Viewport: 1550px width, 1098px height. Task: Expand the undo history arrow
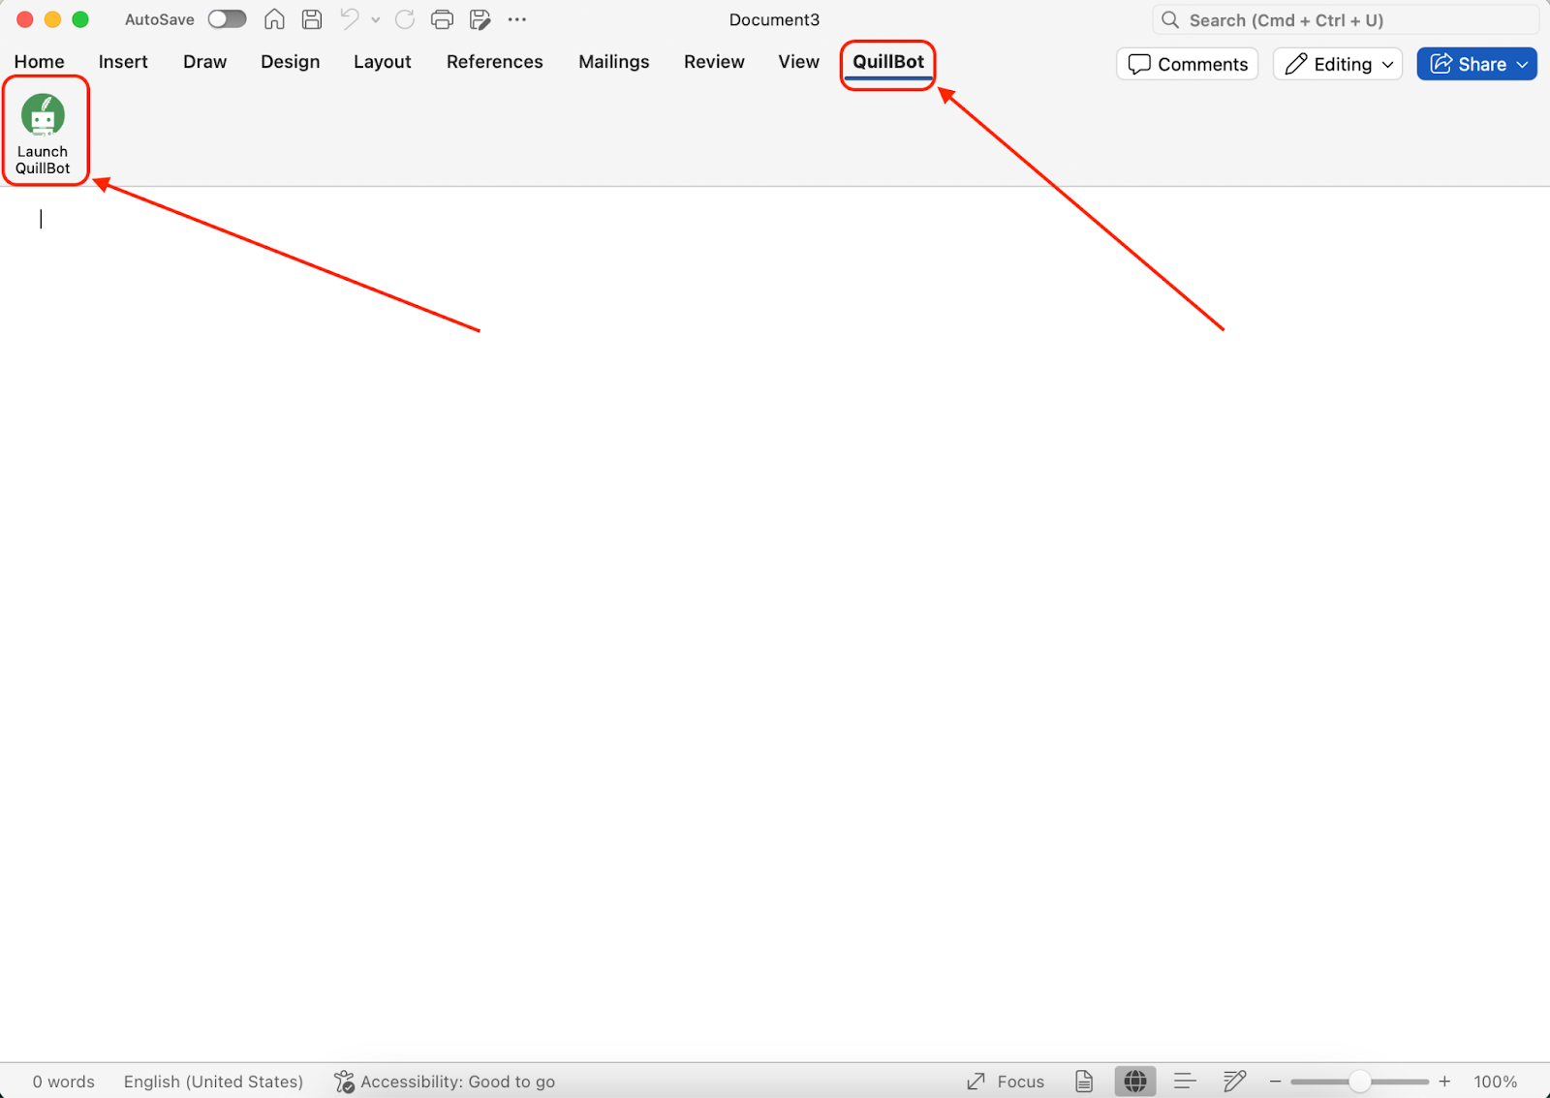(376, 19)
